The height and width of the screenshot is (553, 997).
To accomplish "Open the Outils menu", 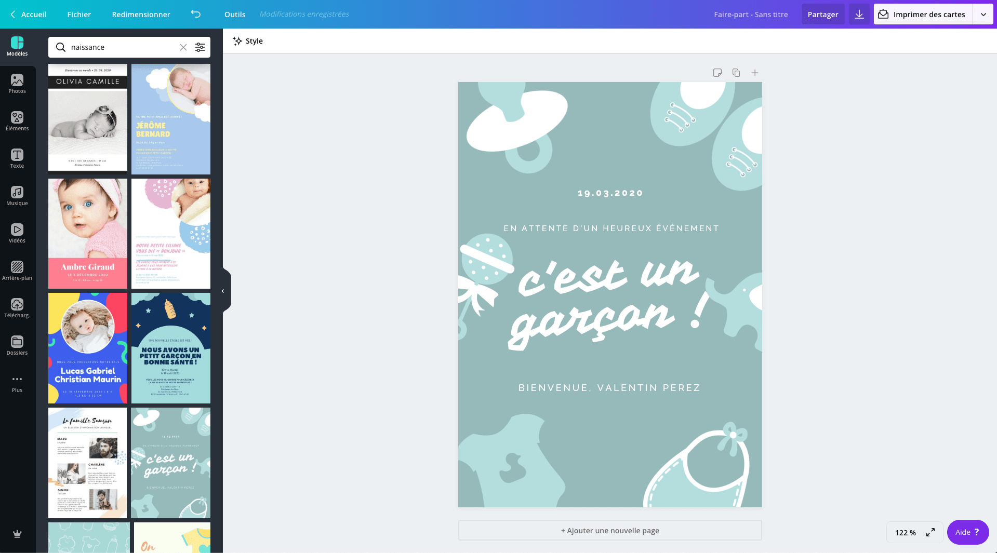I will coord(235,14).
